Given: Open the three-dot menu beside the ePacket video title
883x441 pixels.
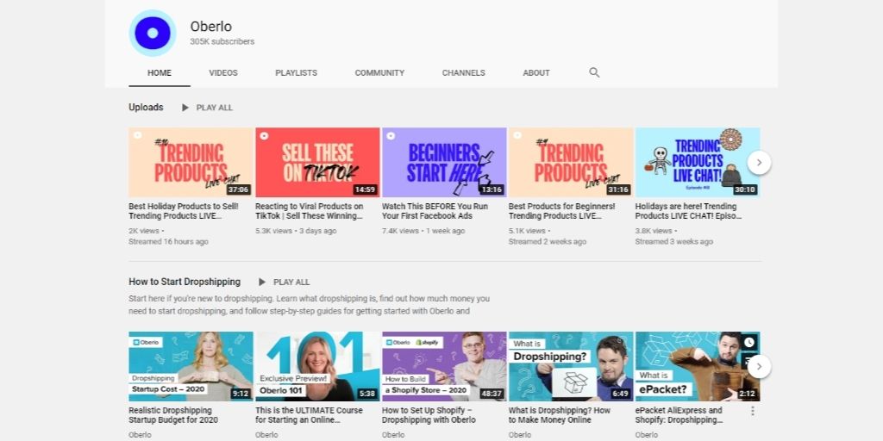Looking at the screenshot, I should pyautogui.click(x=752, y=411).
